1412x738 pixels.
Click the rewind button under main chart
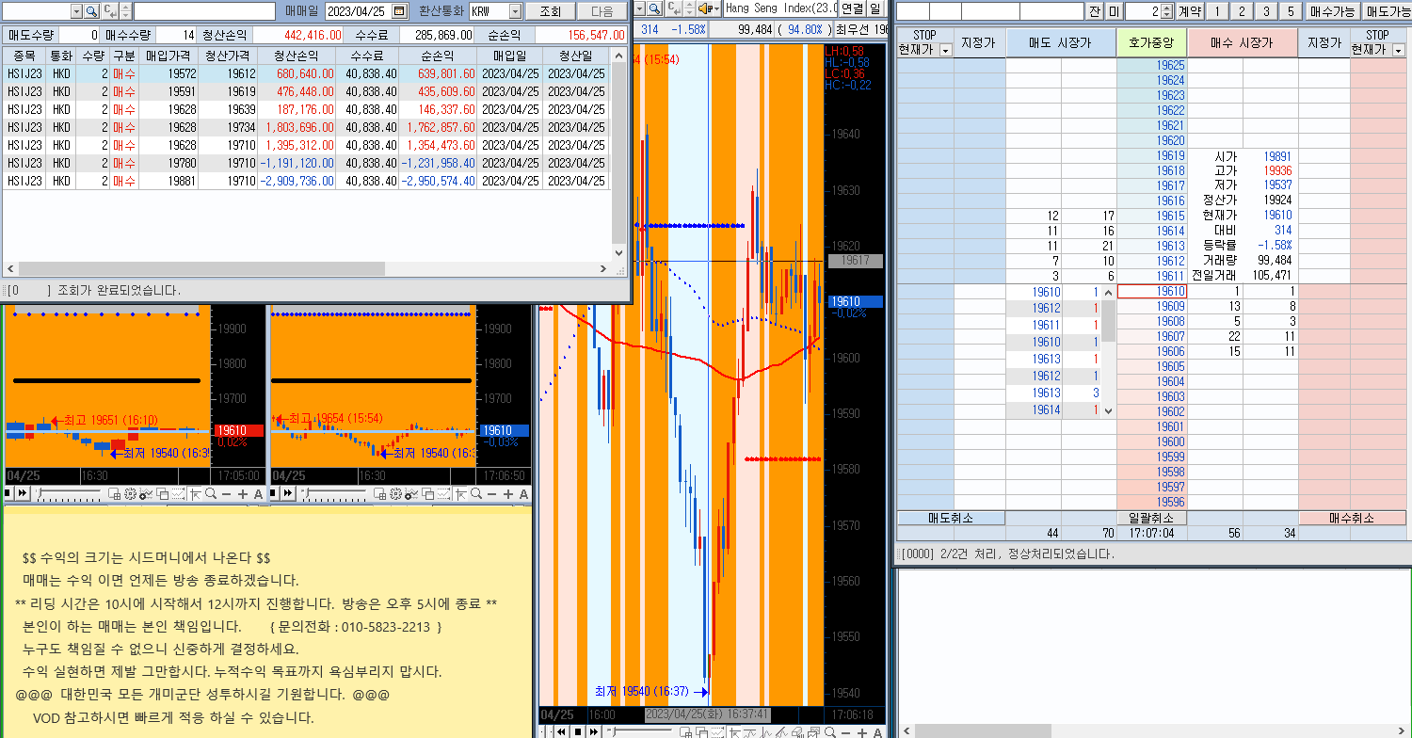point(562,731)
